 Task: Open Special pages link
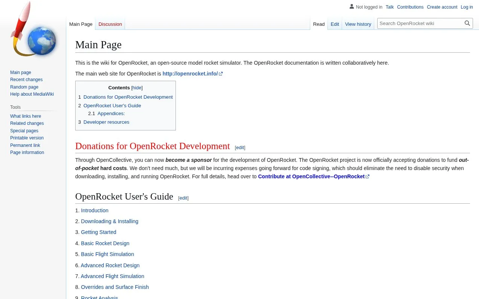24,131
